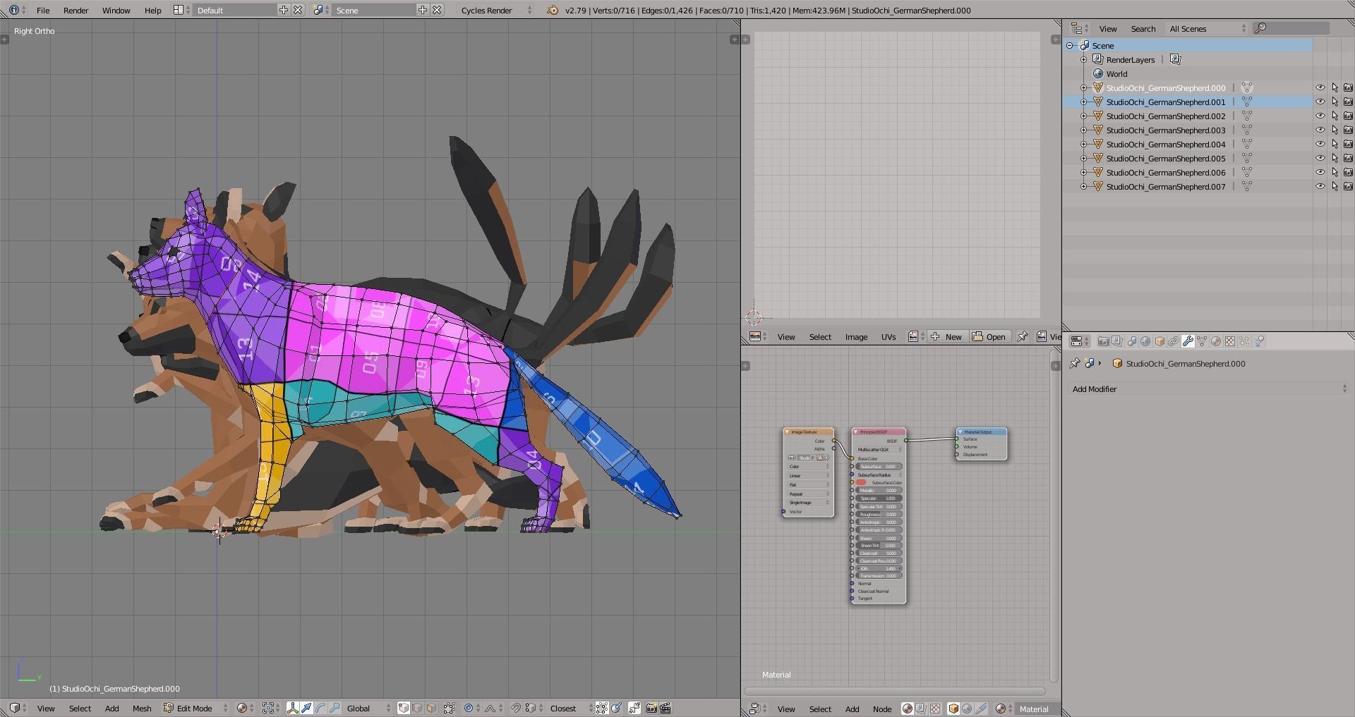Select World shader nodes icon
The image size is (1355, 717).
click(x=968, y=709)
